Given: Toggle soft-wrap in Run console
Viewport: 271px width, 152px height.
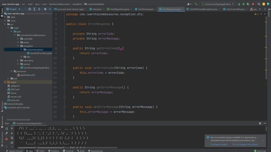Looking at the screenshot, I should [x=12, y=138].
